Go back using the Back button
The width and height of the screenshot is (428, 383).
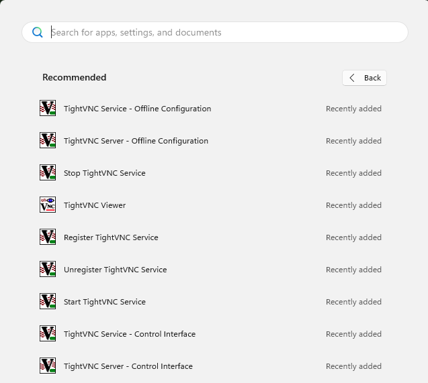pyautogui.click(x=365, y=78)
